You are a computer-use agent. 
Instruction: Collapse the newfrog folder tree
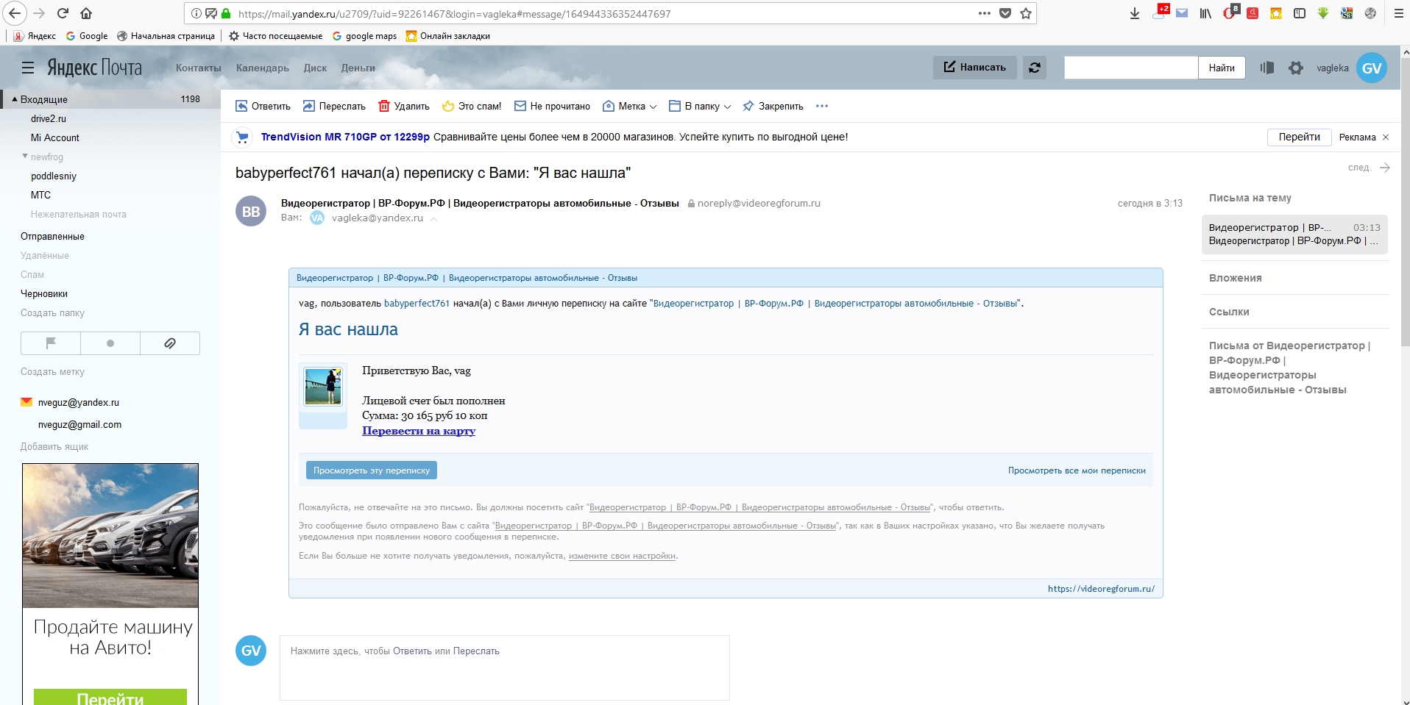pos(25,157)
